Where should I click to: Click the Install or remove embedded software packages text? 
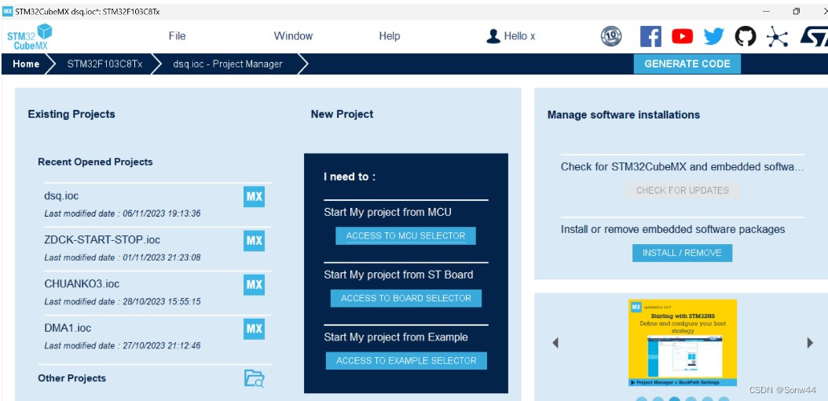(x=672, y=229)
